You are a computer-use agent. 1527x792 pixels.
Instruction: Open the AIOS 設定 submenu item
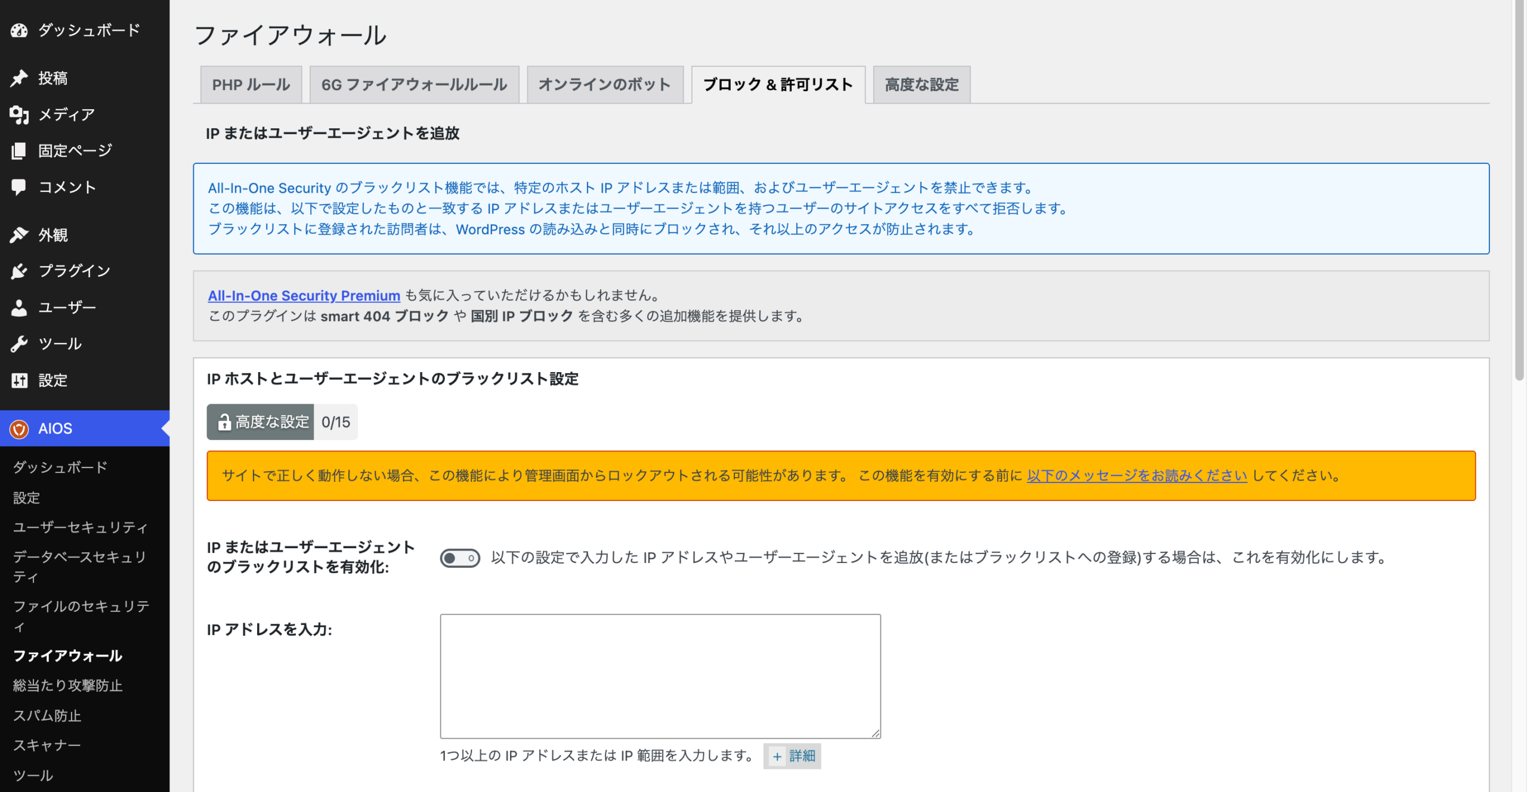click(x=26, y=498)
